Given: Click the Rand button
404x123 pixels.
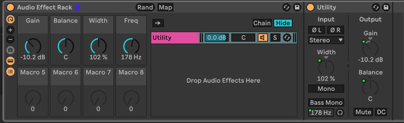Looking at the screenshot, I should [x=145, y=7].
